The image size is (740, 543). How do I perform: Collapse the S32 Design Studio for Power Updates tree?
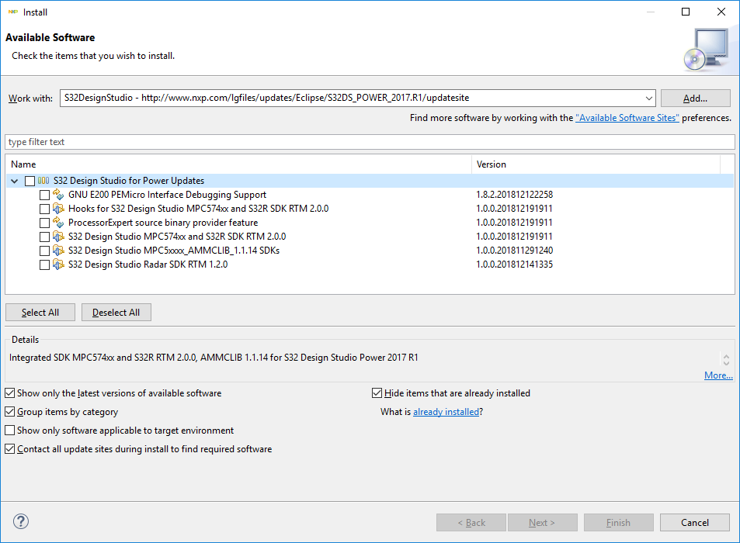15,181
